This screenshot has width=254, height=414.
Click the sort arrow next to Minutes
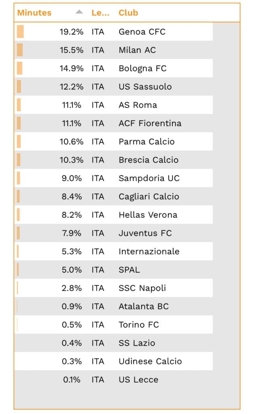tap(79, 12)
